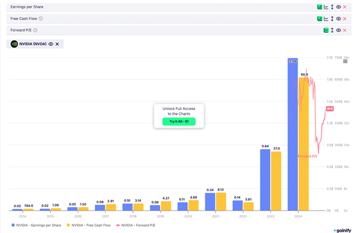Hide Earnings per Share series with eye icon

pyautogui.click(x=338, y=7)
